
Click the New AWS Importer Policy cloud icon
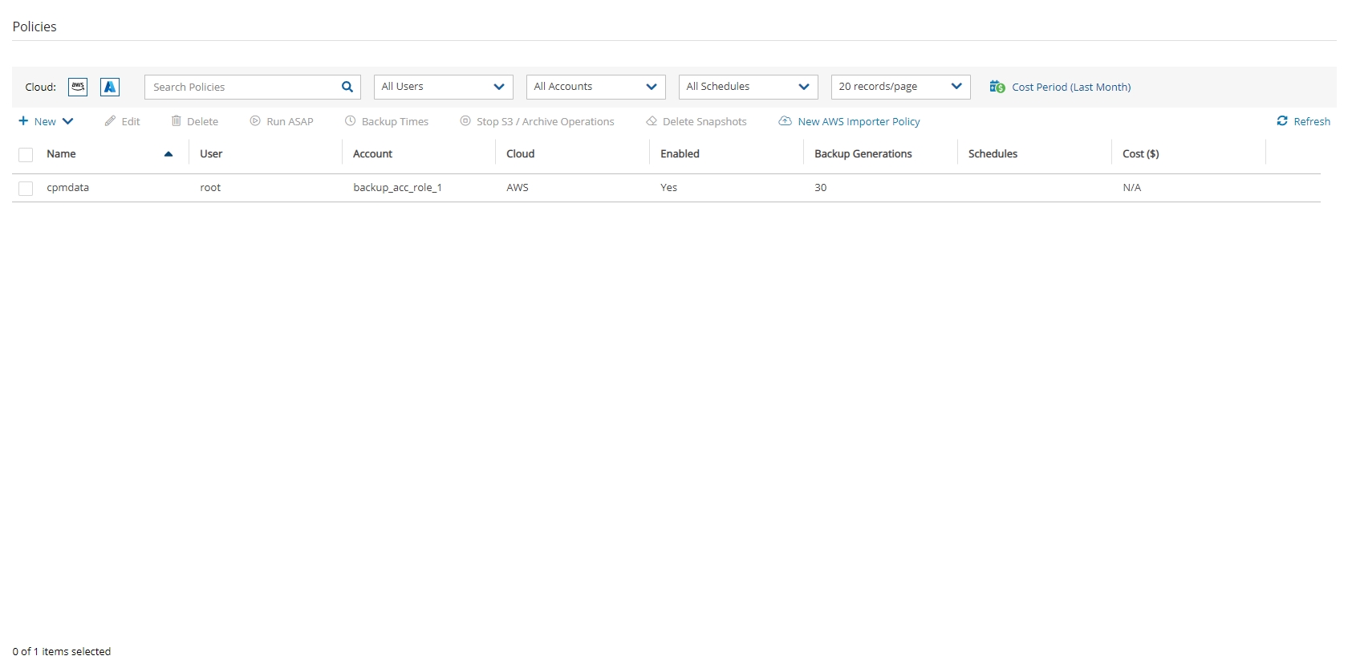(785, 121)
